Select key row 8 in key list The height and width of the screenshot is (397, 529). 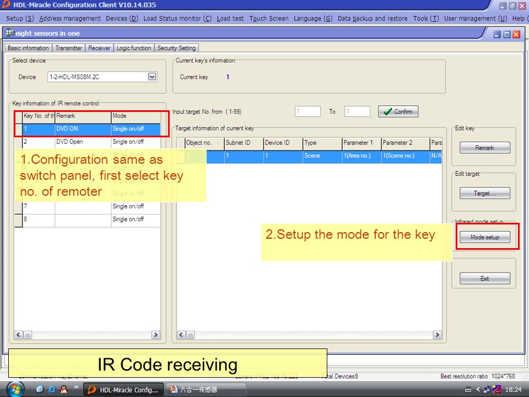(x=88, y=219)
